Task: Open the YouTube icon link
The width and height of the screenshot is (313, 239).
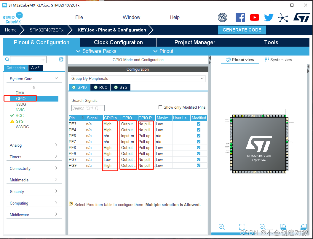Action: click(255, 18)
